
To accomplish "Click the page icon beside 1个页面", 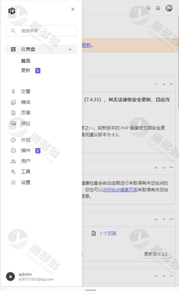I will tap(94, 233).
